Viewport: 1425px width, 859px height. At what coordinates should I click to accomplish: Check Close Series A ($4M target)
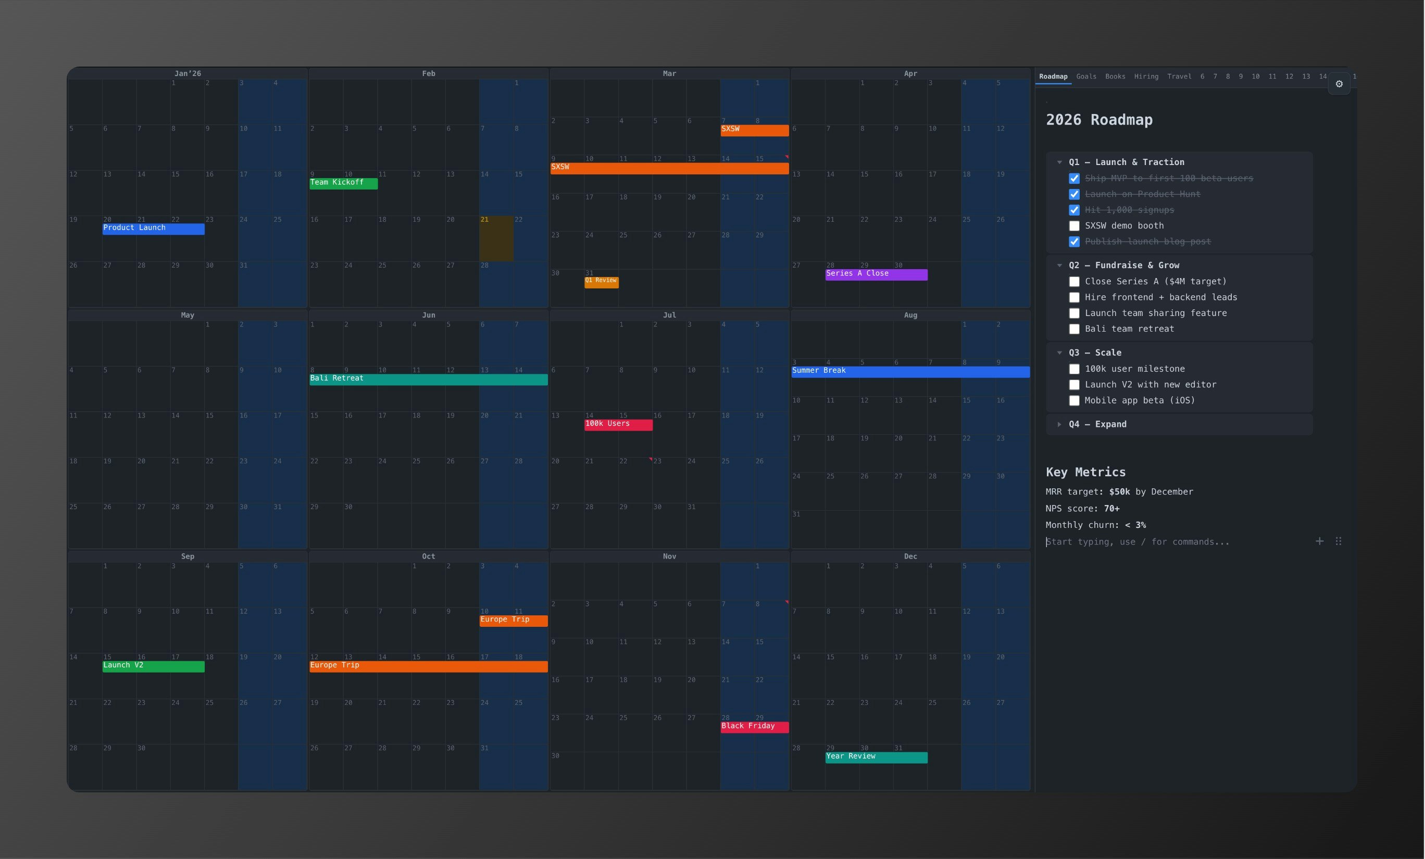[1074, 282]
